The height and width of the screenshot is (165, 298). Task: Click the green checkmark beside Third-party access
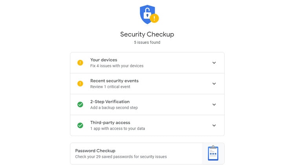pos(80,126)
